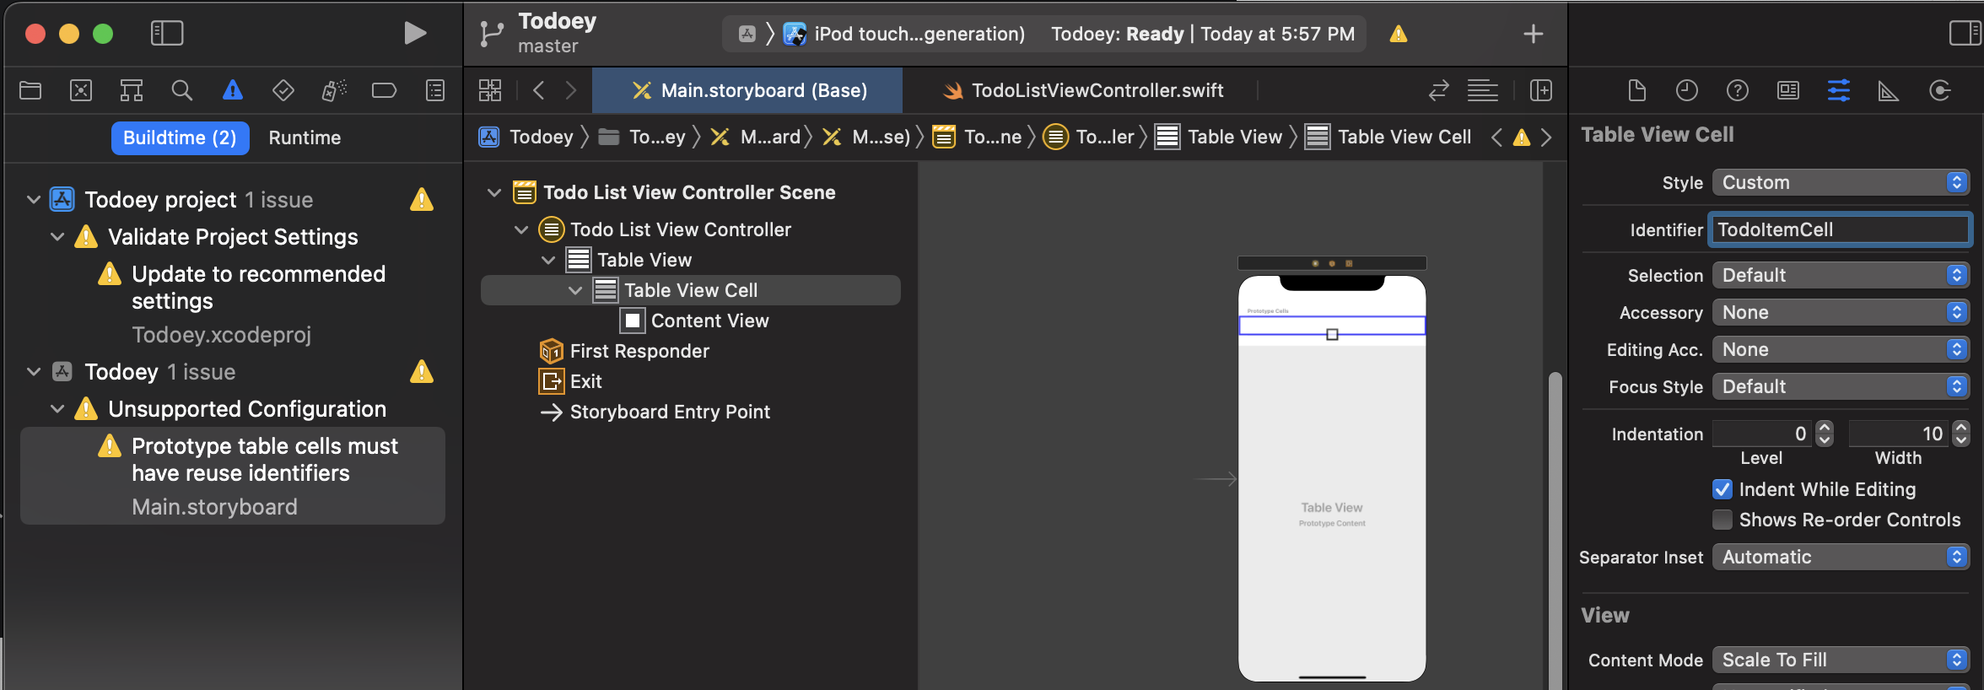Enable Shows Re-order Controls checkbox

click(x=1723, y=520)
